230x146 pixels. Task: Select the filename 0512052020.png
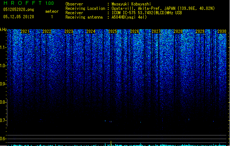coord(19,9)
